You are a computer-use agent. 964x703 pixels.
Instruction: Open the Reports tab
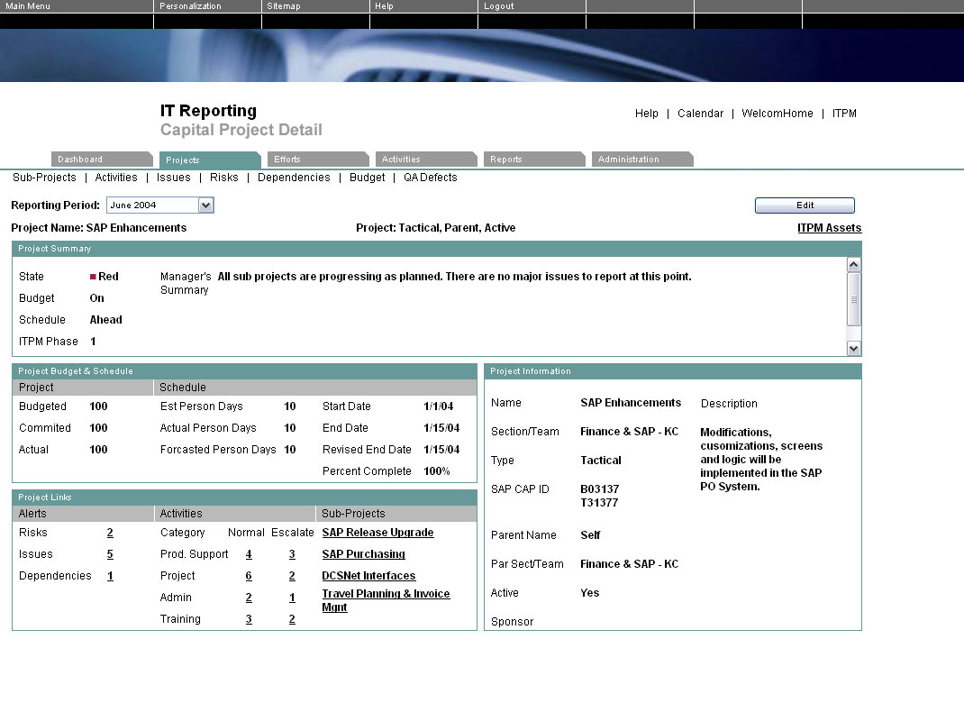click(534, 160)
